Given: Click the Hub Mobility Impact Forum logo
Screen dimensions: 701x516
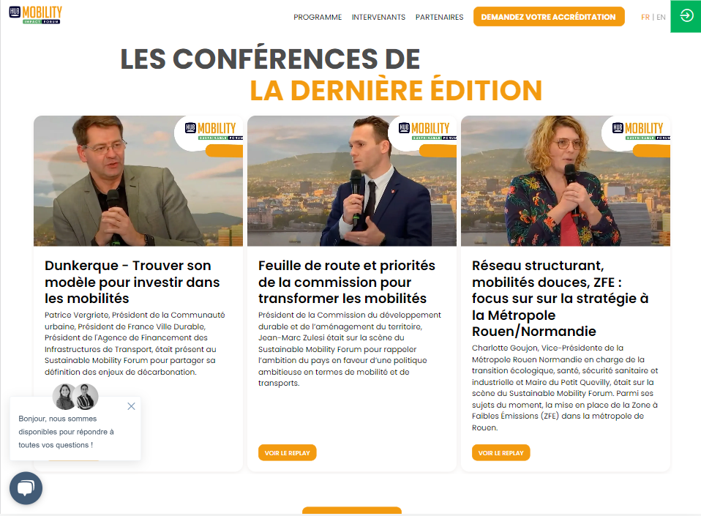Looking at the screenshot, I should [35, 15].
